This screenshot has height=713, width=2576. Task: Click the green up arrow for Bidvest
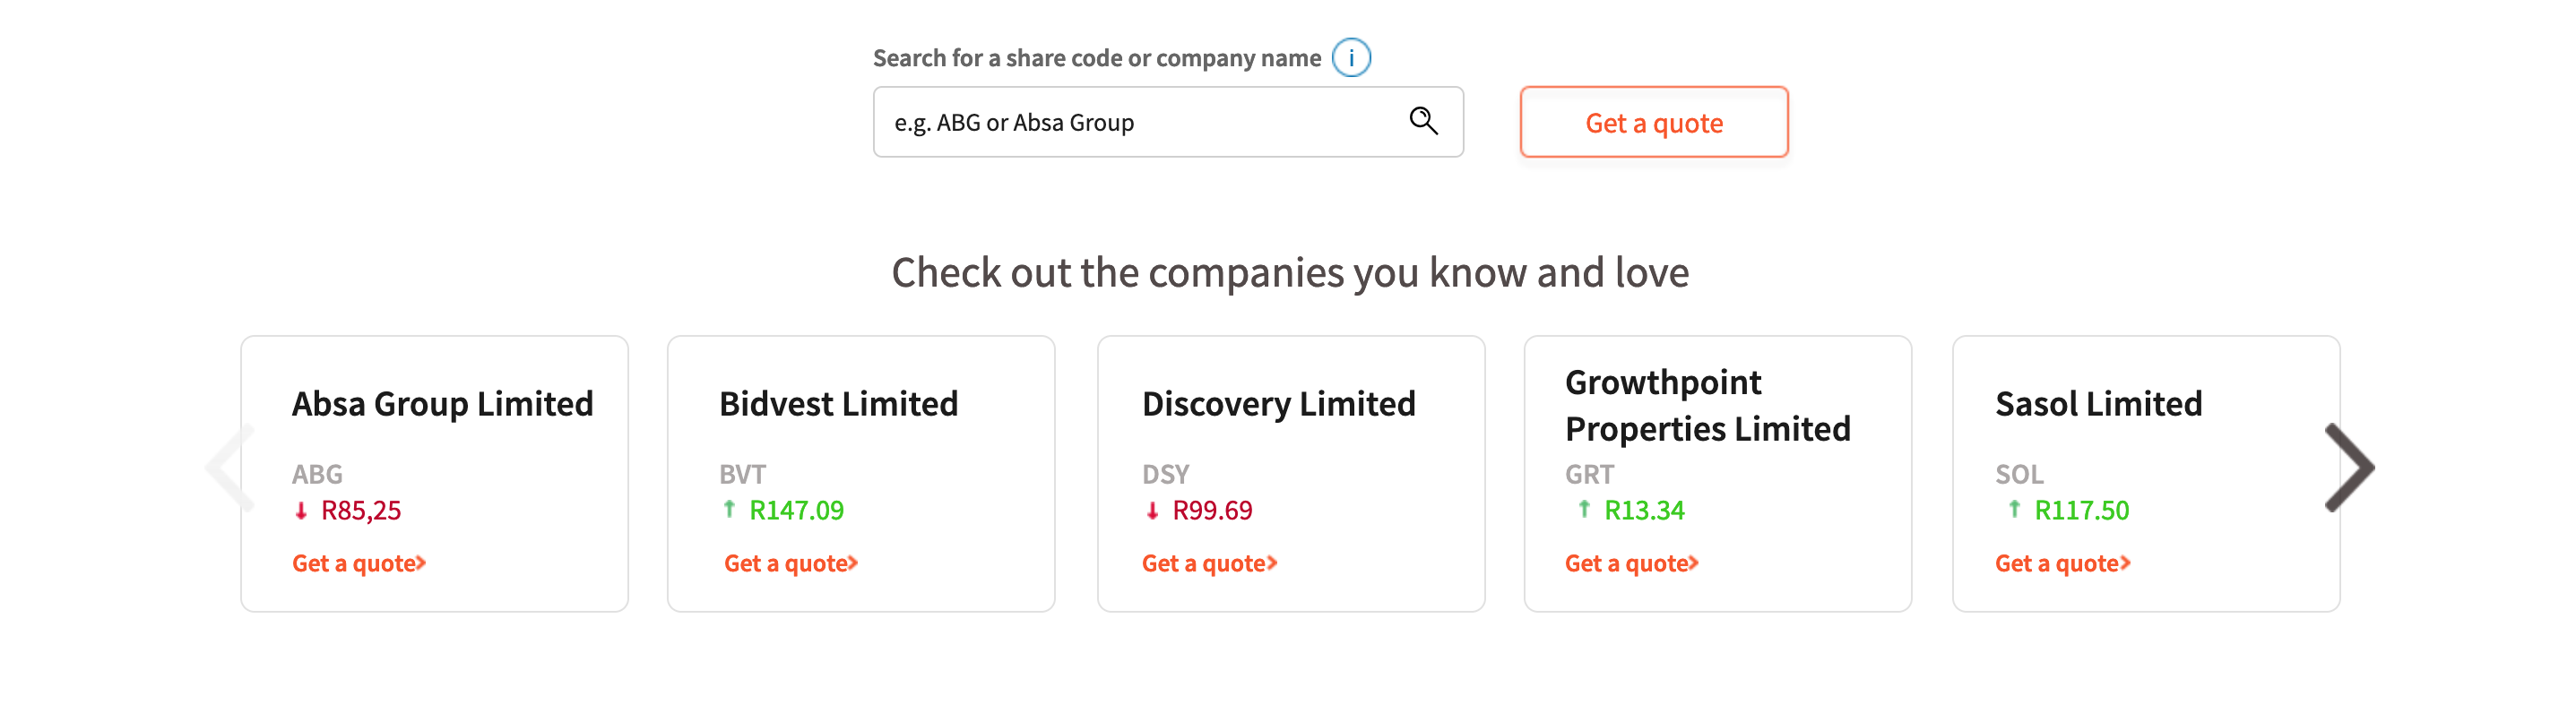729,509
